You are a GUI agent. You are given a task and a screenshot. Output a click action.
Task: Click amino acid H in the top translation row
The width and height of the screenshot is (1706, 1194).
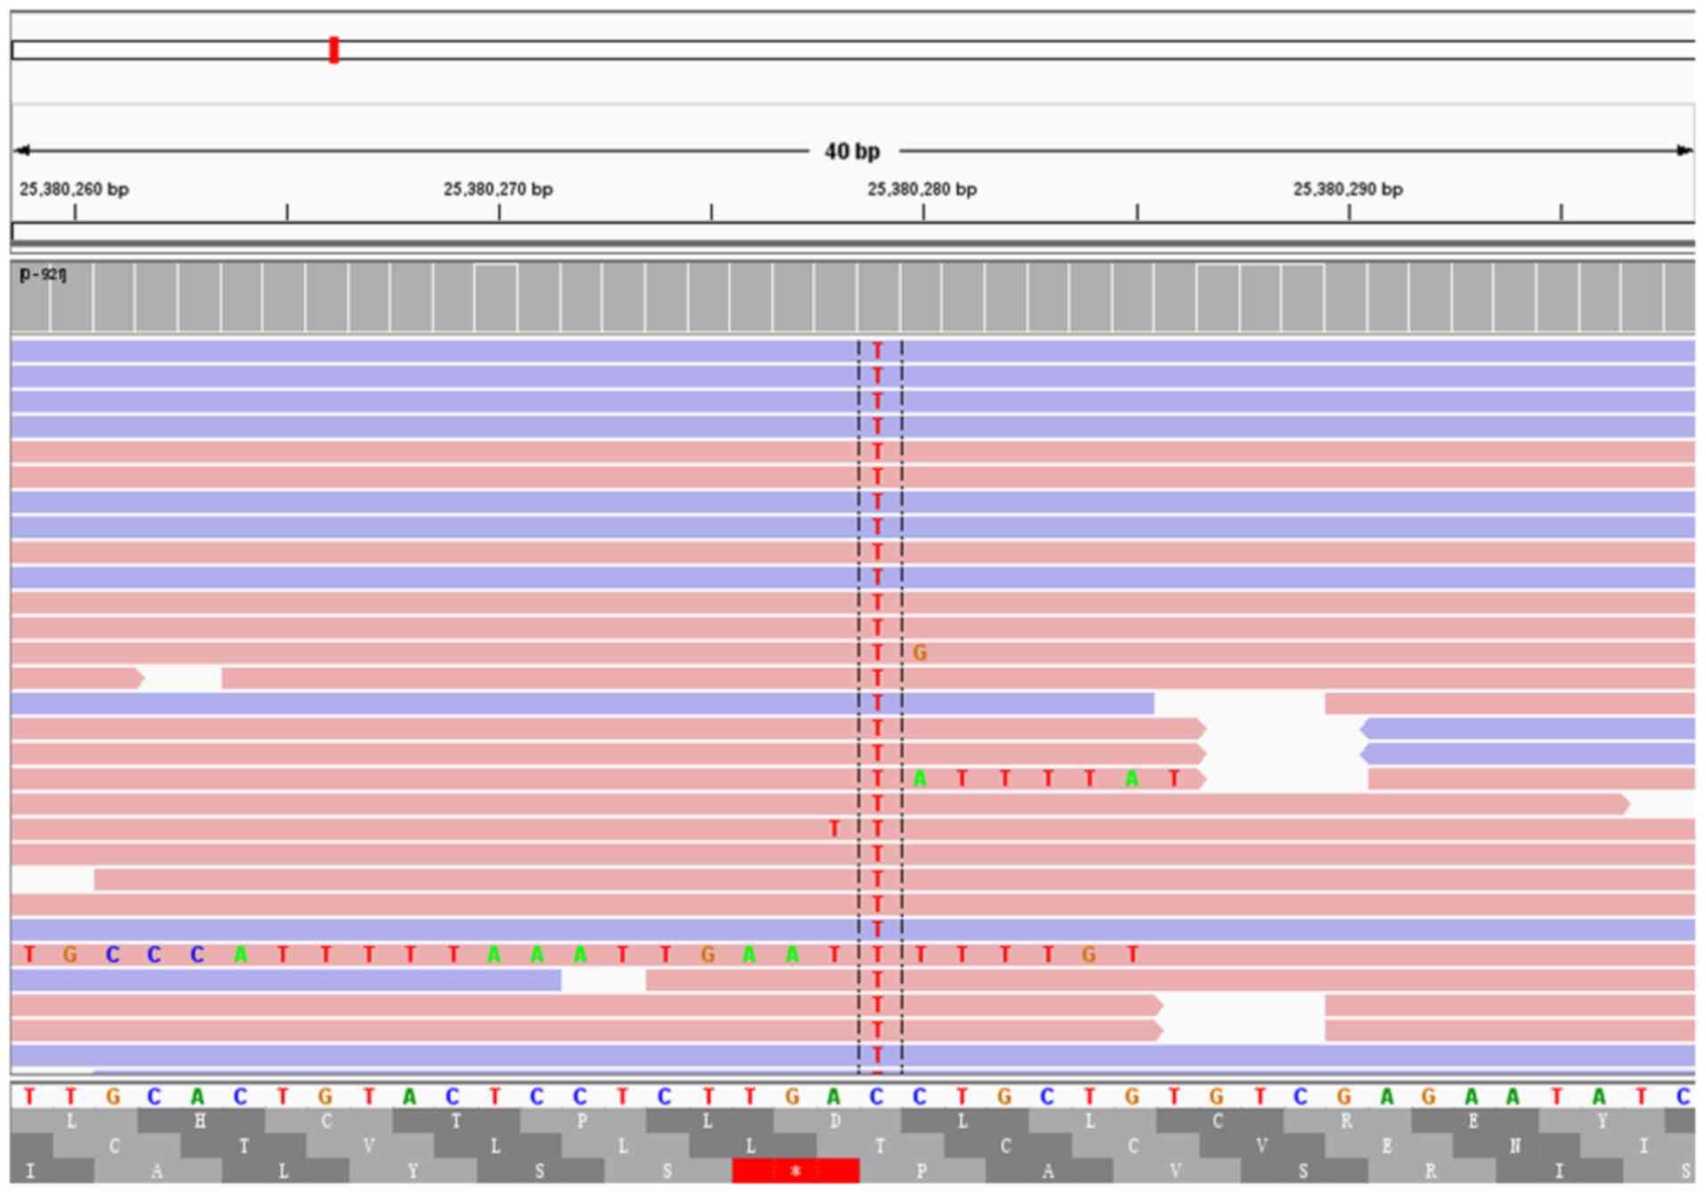pos(200,1121)
